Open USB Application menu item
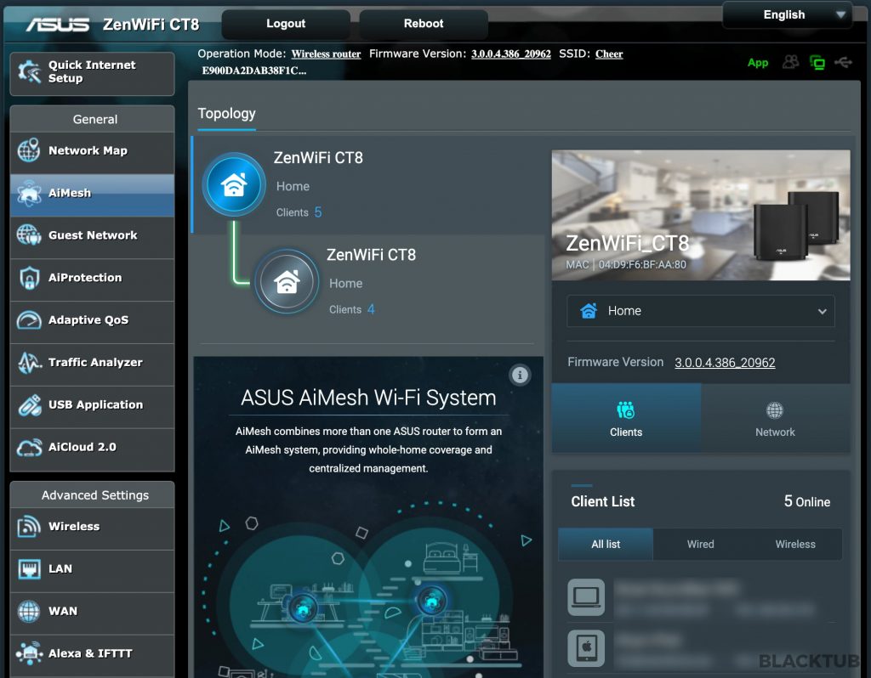Image resolution: width=871 pixels, height=678 pixels. click(x=92, y=405)
